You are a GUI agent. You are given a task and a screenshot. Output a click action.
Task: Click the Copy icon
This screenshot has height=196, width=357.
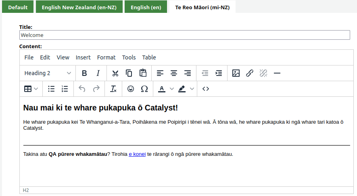point(129,73)
